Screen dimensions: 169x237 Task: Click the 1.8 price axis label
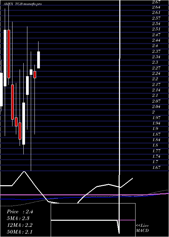155,145
